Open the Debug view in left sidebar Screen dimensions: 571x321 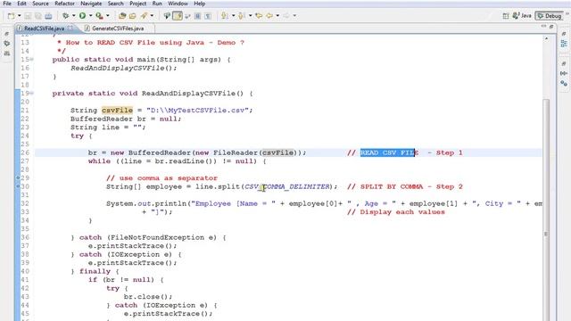click(6, 44)
